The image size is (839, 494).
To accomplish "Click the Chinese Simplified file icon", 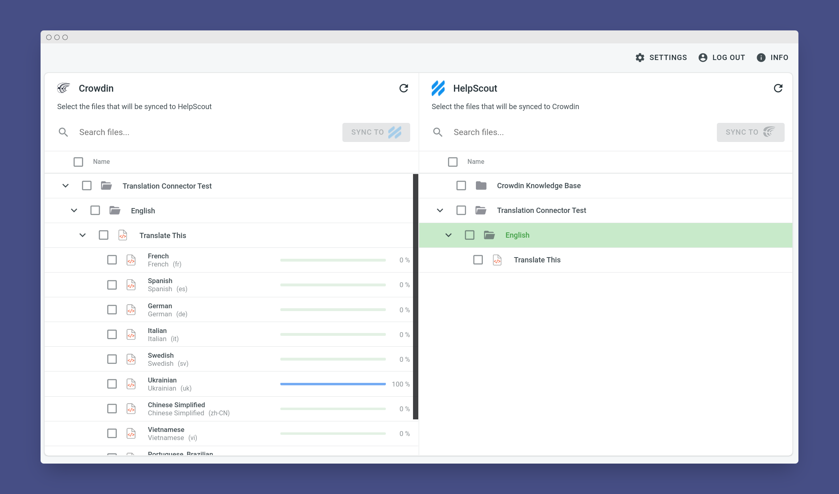I will [x=131, y=409].
